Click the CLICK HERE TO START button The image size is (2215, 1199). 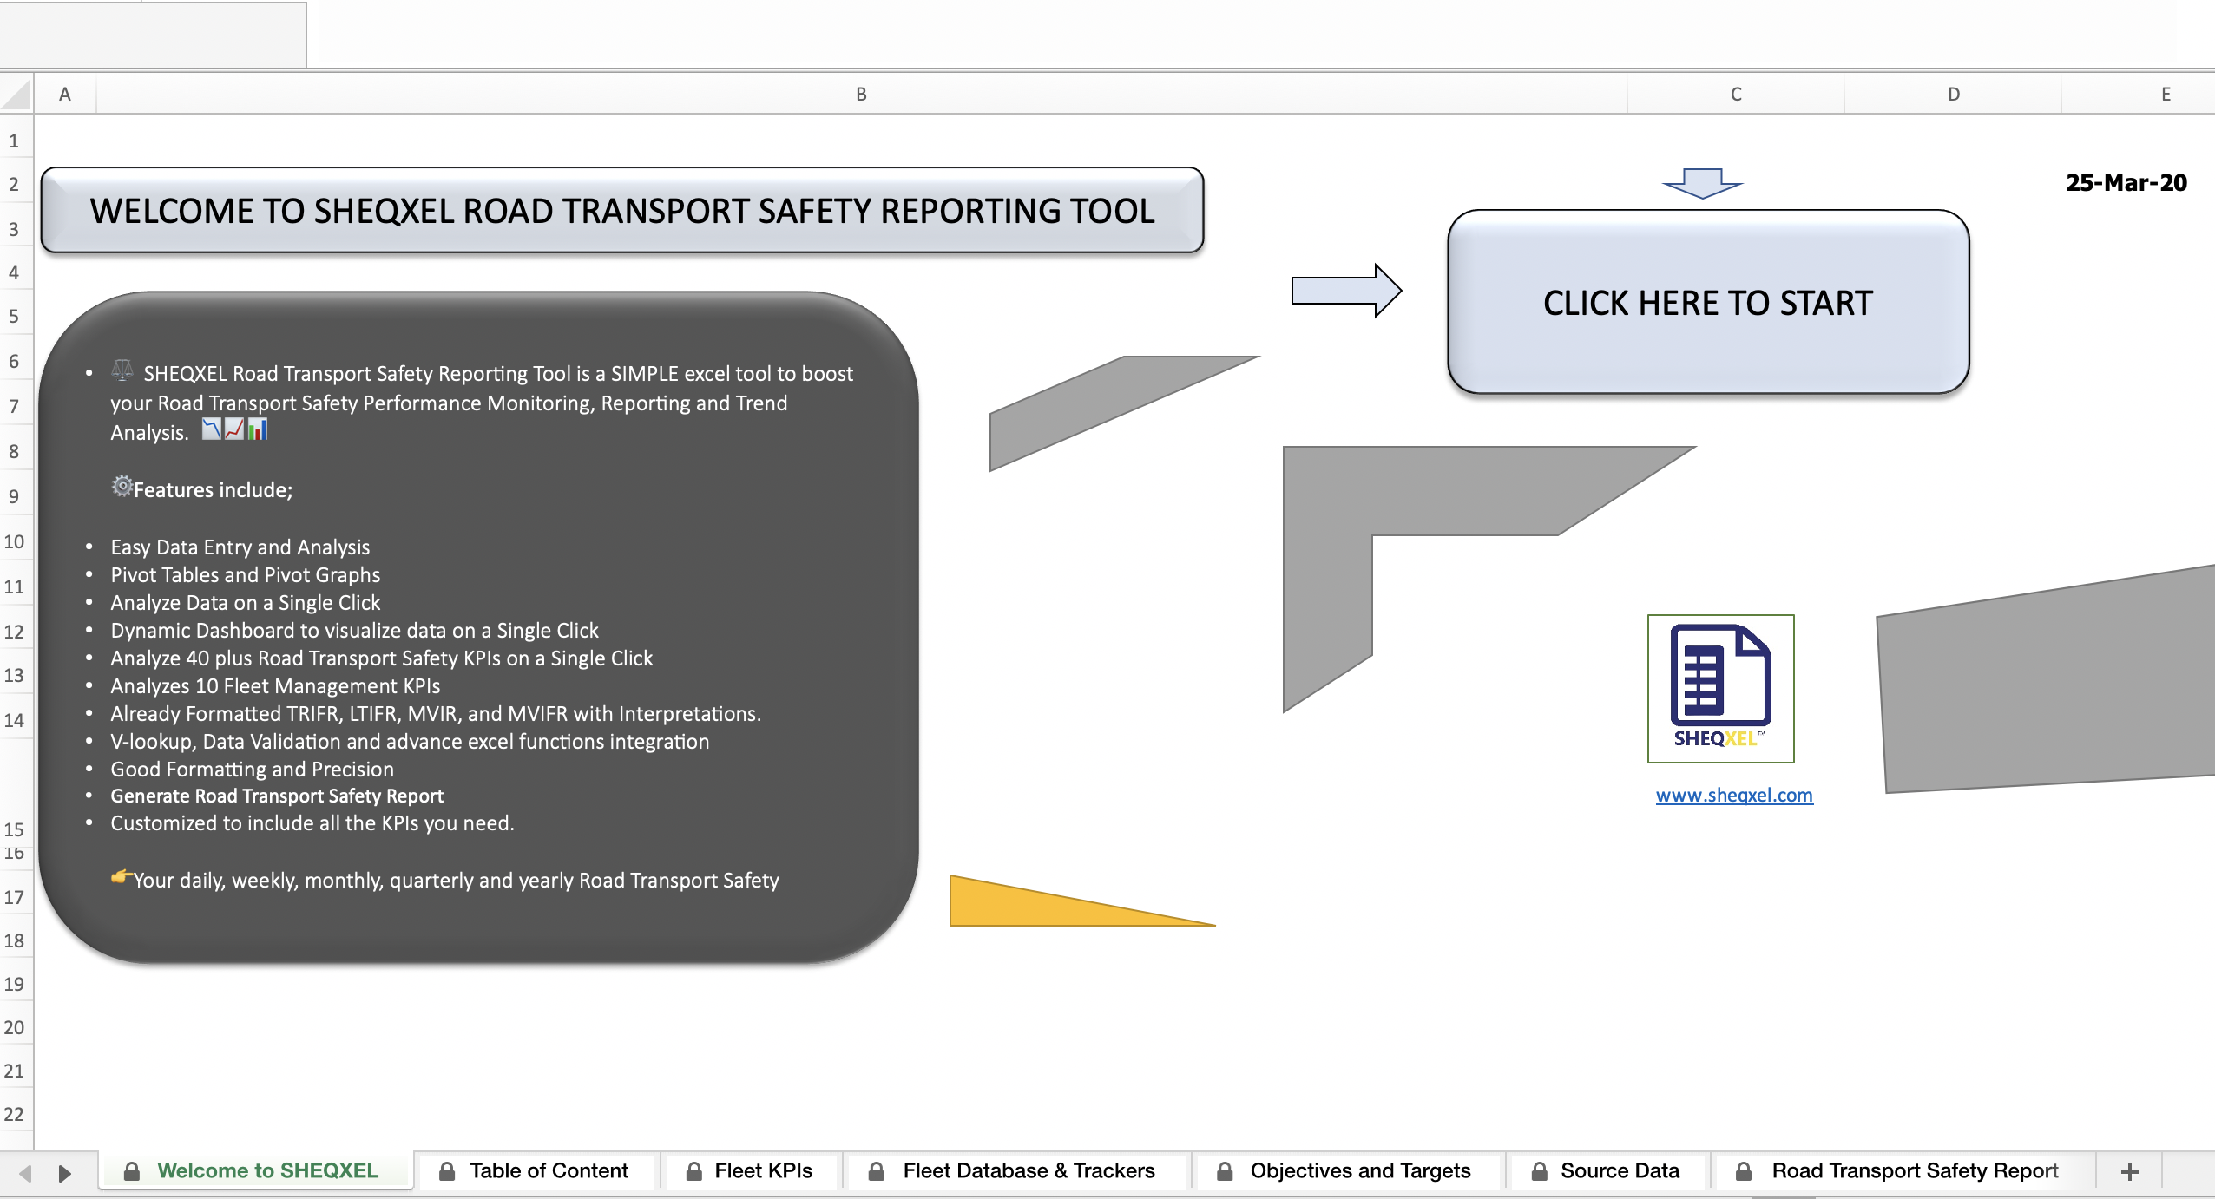point(1707,302)
